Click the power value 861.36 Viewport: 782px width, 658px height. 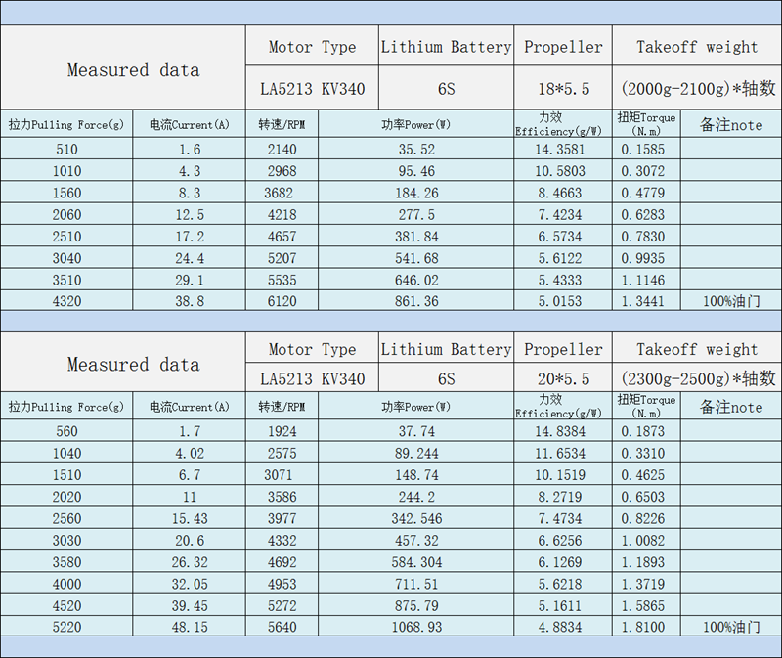click(416, 301)
